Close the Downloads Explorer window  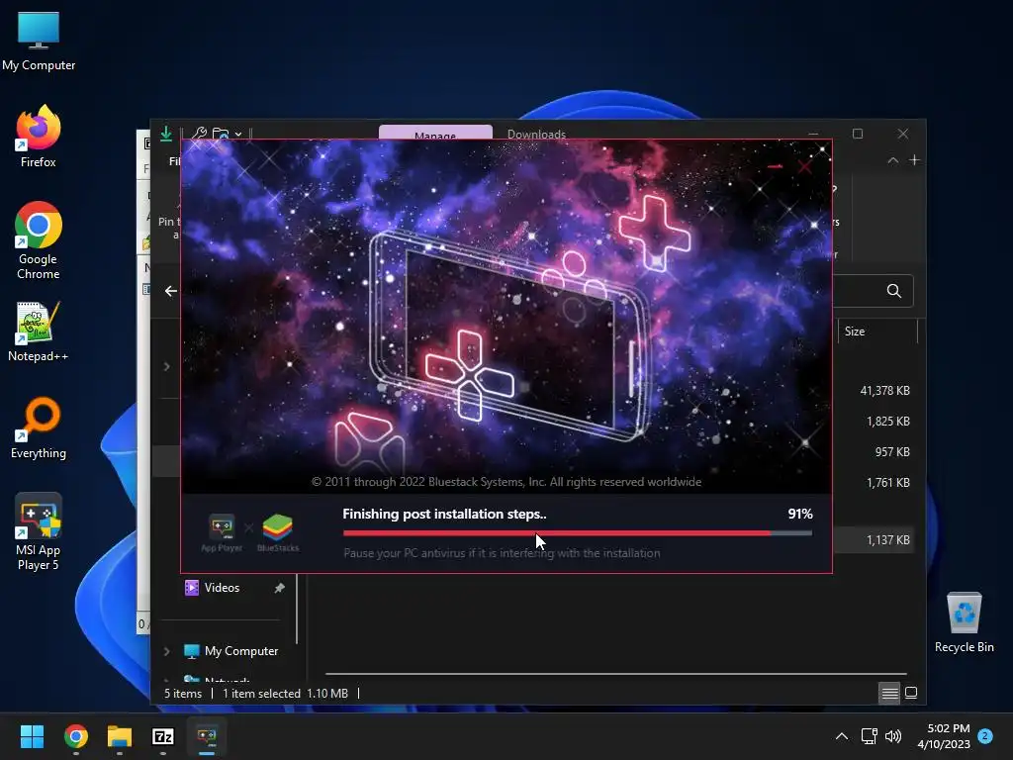[x=902, y=134]
